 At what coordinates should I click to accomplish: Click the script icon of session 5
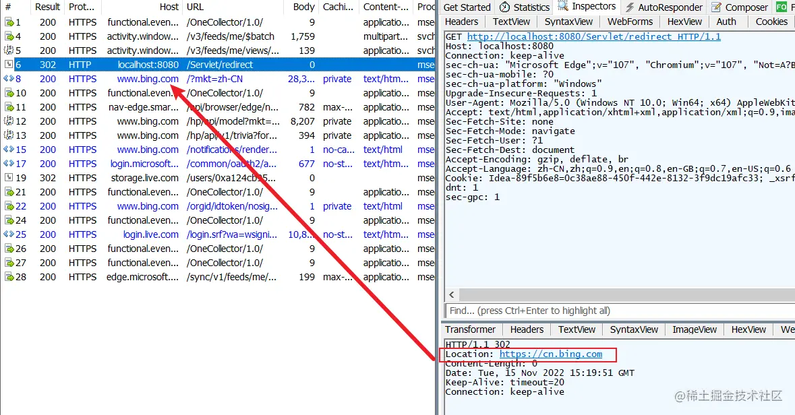pos(9,51)
